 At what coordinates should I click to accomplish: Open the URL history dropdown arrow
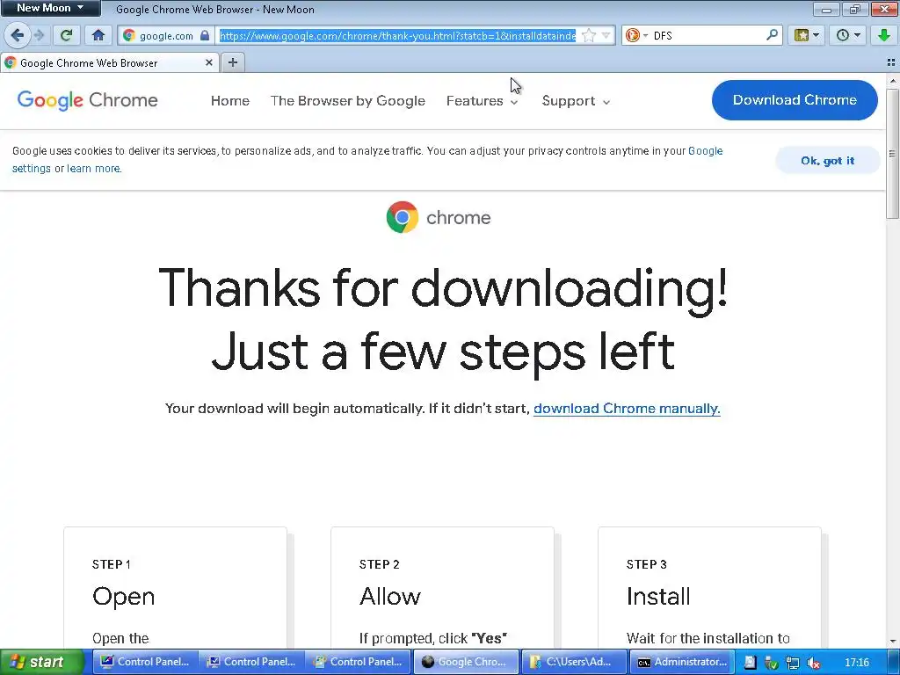click(606, 35)
